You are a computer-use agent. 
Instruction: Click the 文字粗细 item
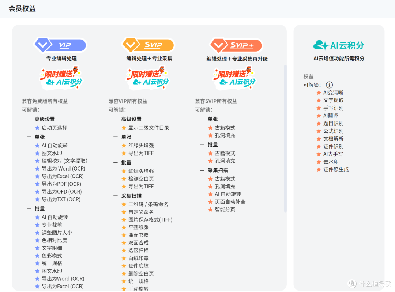click(x=52, y=248)
